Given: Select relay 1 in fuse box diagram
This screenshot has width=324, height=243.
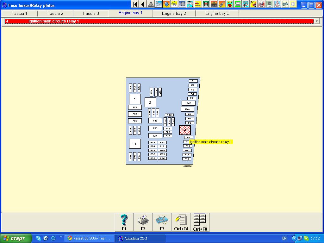Looking at the screenshot, I should [135, 99].
